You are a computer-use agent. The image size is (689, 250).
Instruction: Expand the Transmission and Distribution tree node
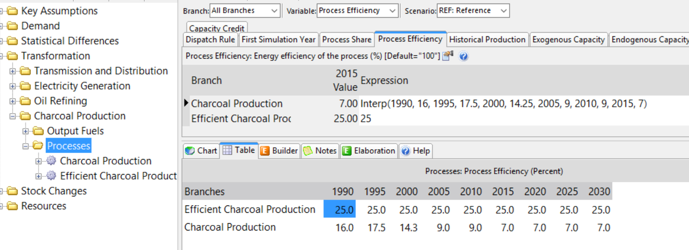[12, 71]
